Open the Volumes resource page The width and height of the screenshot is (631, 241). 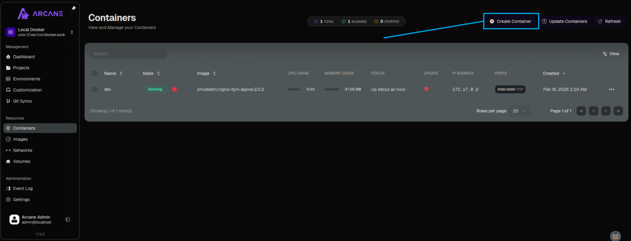[21, 161]
